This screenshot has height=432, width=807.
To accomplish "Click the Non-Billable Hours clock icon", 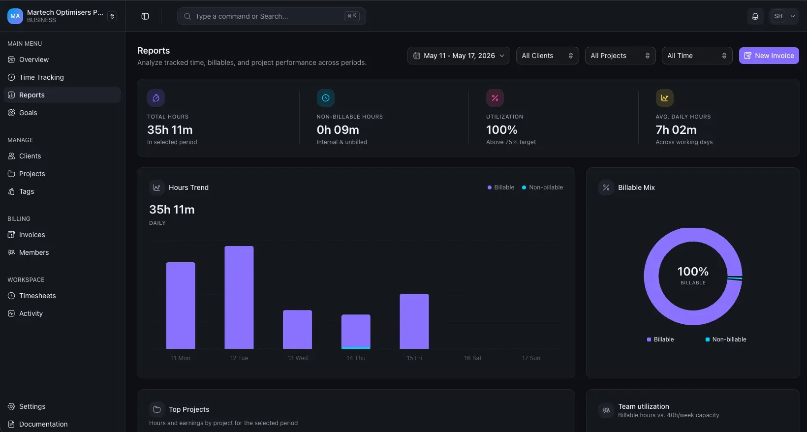I will 326,98.
